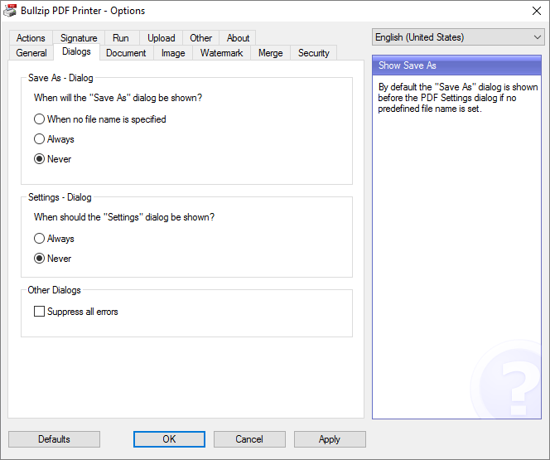Click the Defaults button
550x460 pixels.
click(54, 439)
